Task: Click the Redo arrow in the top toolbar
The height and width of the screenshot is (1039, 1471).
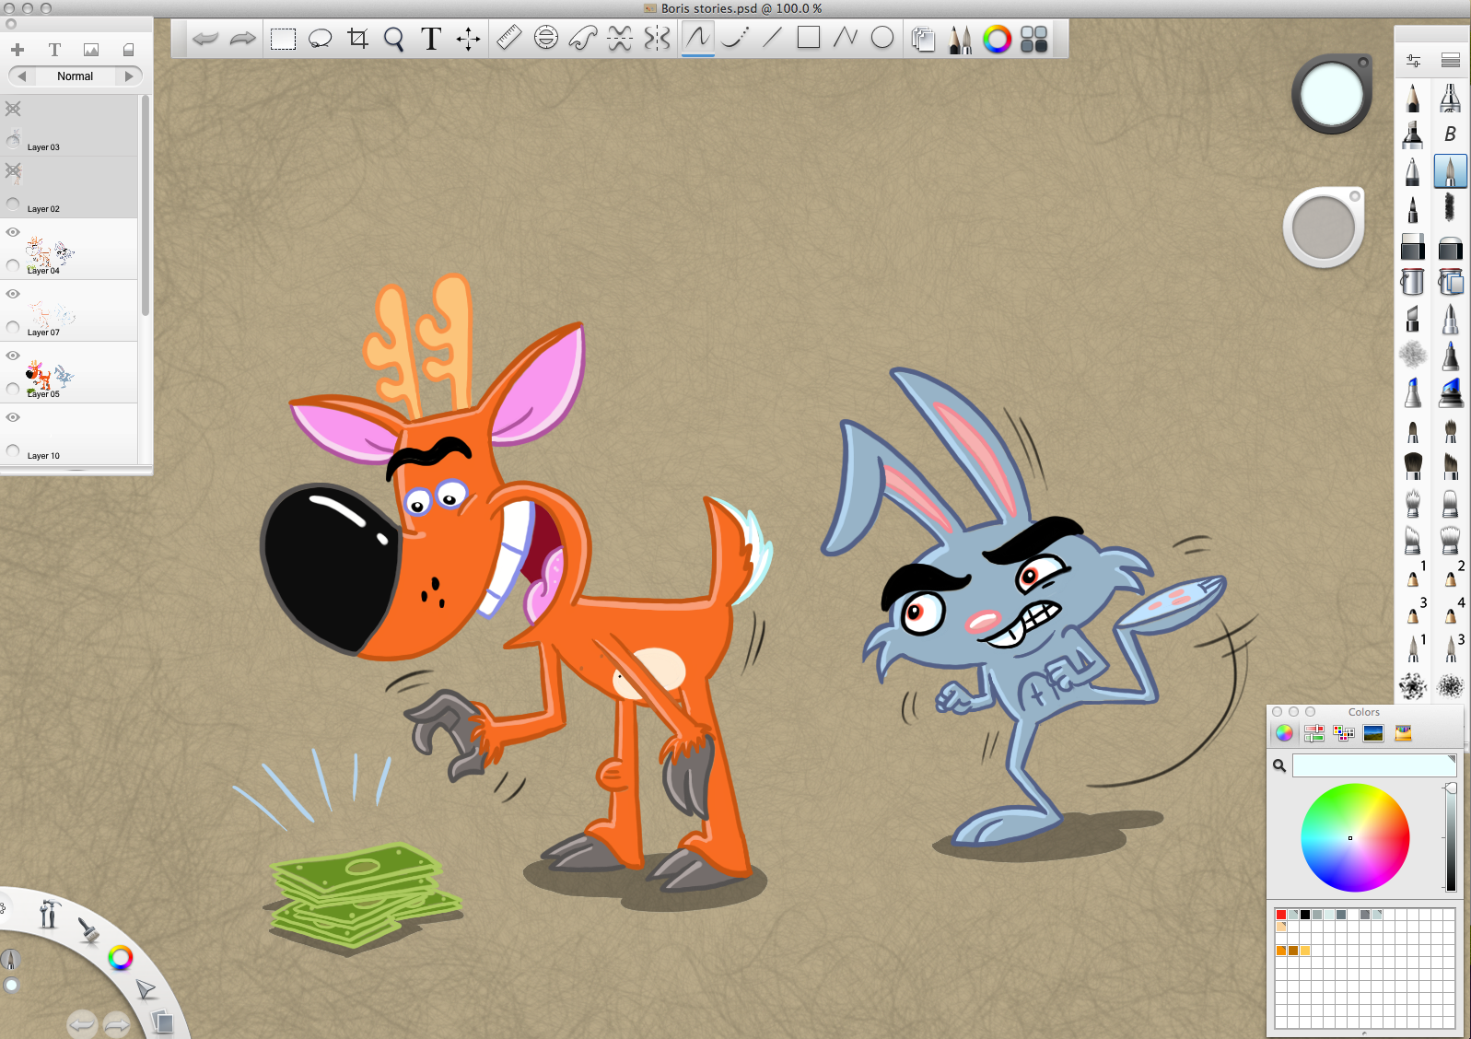Action: [x=243, y=39]
